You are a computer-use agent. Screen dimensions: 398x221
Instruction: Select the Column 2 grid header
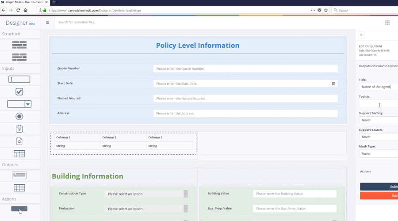(x=123, y=137)
